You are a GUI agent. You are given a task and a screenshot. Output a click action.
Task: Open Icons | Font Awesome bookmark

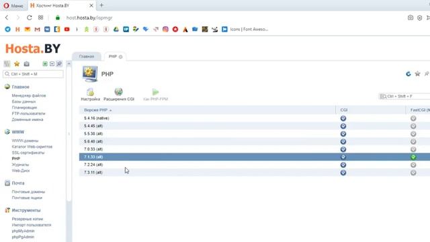[245, 30]
